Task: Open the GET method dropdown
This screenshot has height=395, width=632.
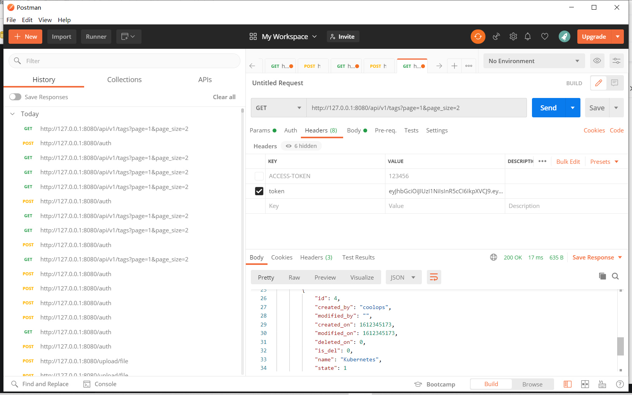Action: 278,108
